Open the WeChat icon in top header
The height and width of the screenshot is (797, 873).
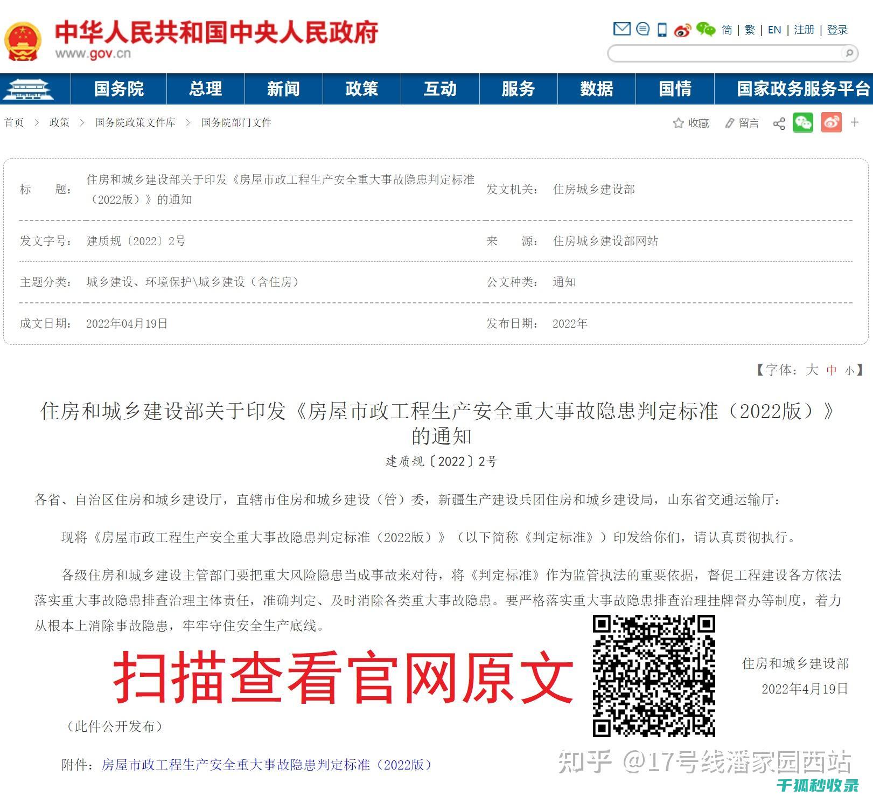tap(705, 29)
